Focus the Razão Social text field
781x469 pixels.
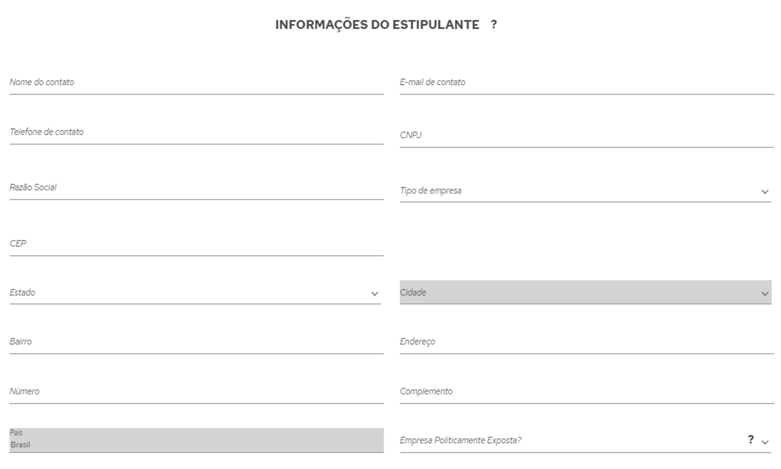tap(196, 188)
